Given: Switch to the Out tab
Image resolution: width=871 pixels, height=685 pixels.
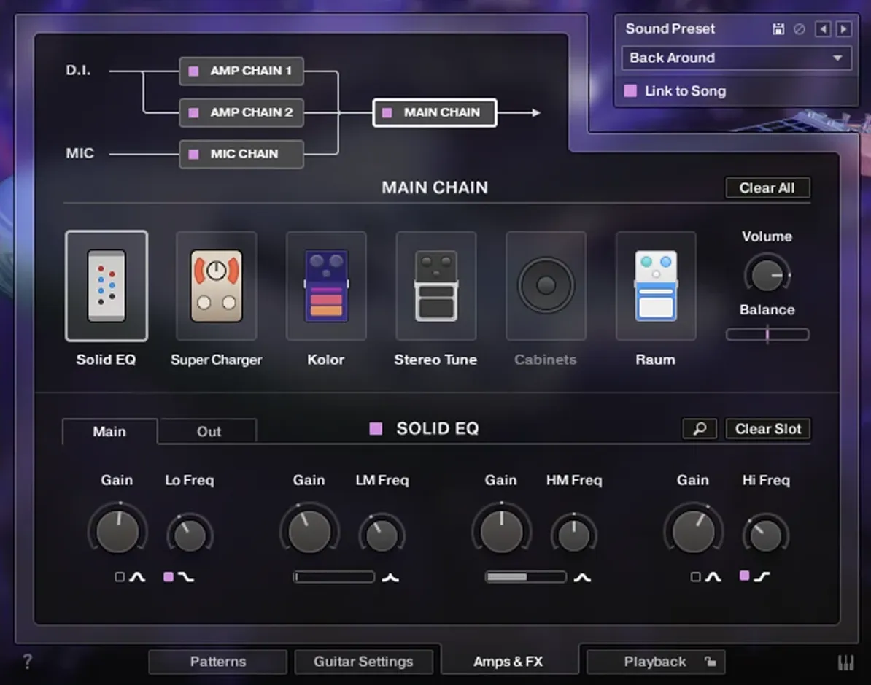Looking at the screenshot, I should (209, 431).
